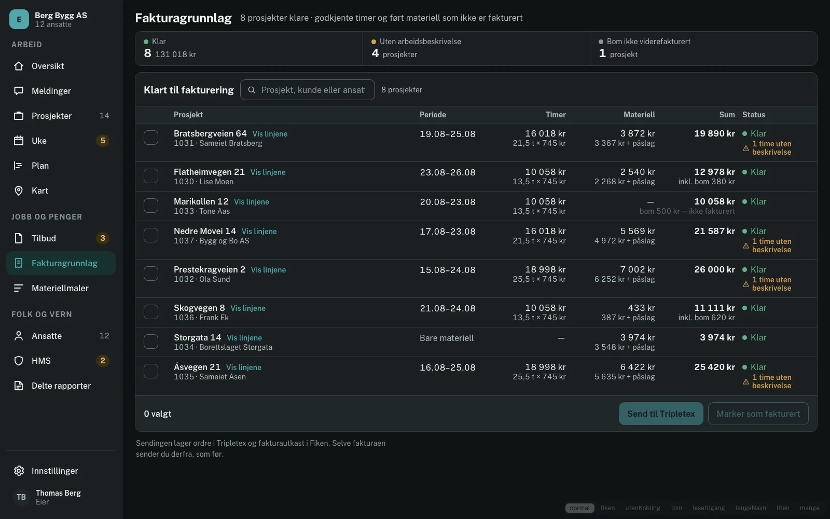
Task: Check the Storgata 14 row box
Action: (x=151, y=342)
